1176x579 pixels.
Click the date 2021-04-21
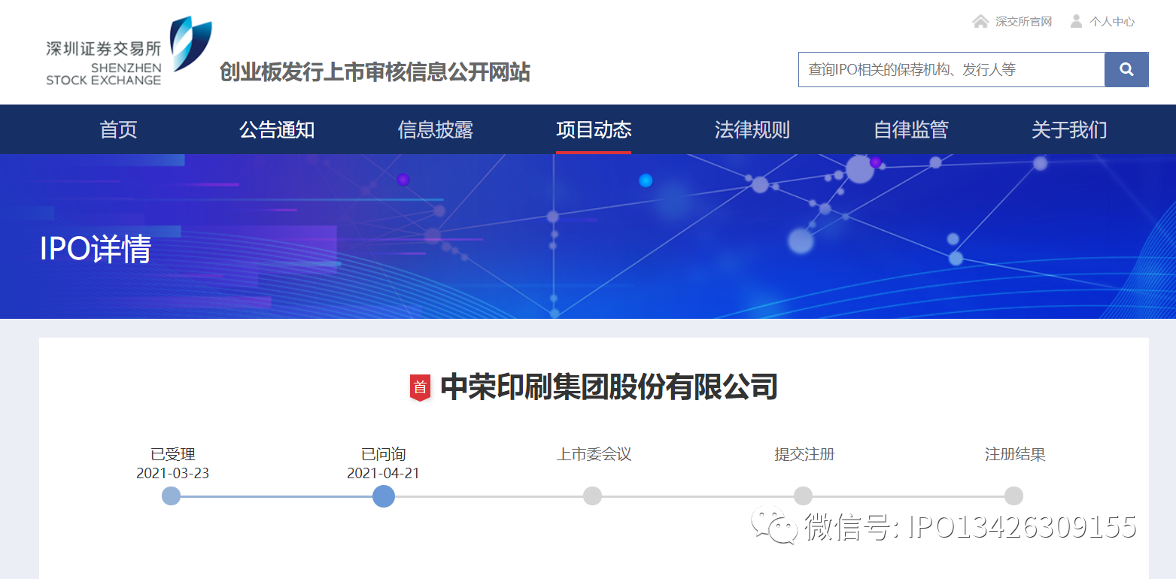pyautogui.click(x=384, y=474)
